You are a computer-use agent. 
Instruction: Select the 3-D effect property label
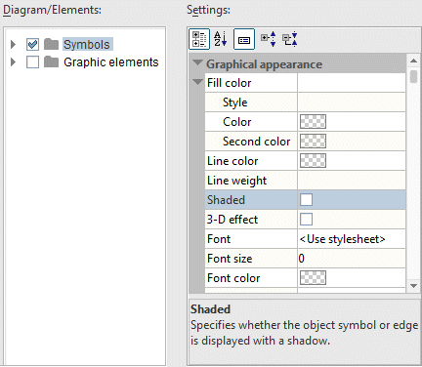(232, 220)
